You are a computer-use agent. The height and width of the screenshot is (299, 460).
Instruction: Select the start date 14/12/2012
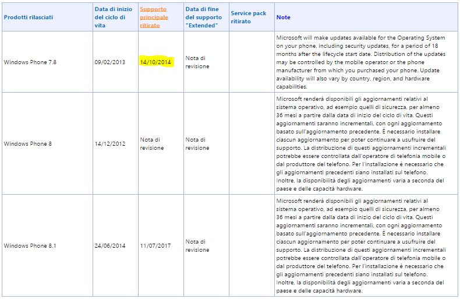(x=109, y=144)
